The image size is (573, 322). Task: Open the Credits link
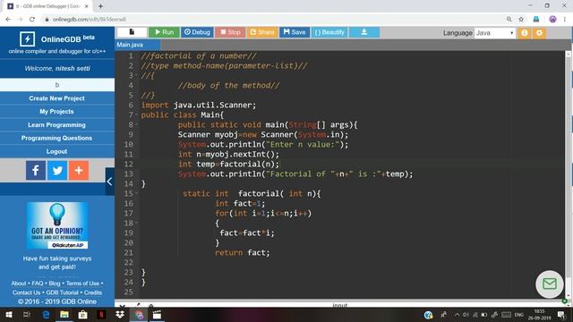pos(93,292)
